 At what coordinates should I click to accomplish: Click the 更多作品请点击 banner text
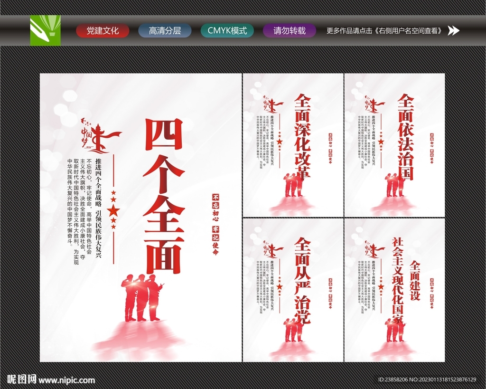coord(385,31)
